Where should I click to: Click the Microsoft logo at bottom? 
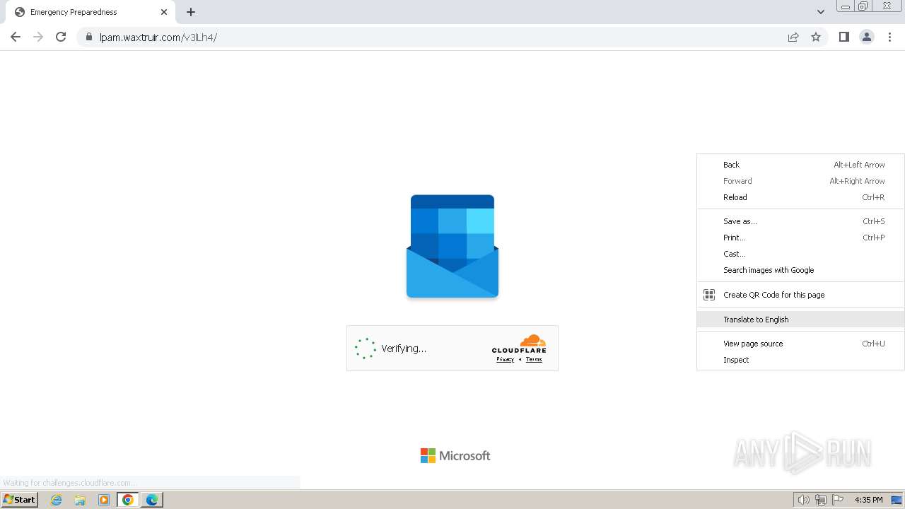[455, 456]
